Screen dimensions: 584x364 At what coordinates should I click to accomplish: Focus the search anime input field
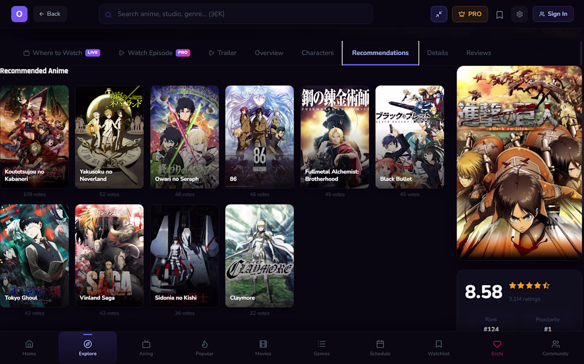coord(236,14)
